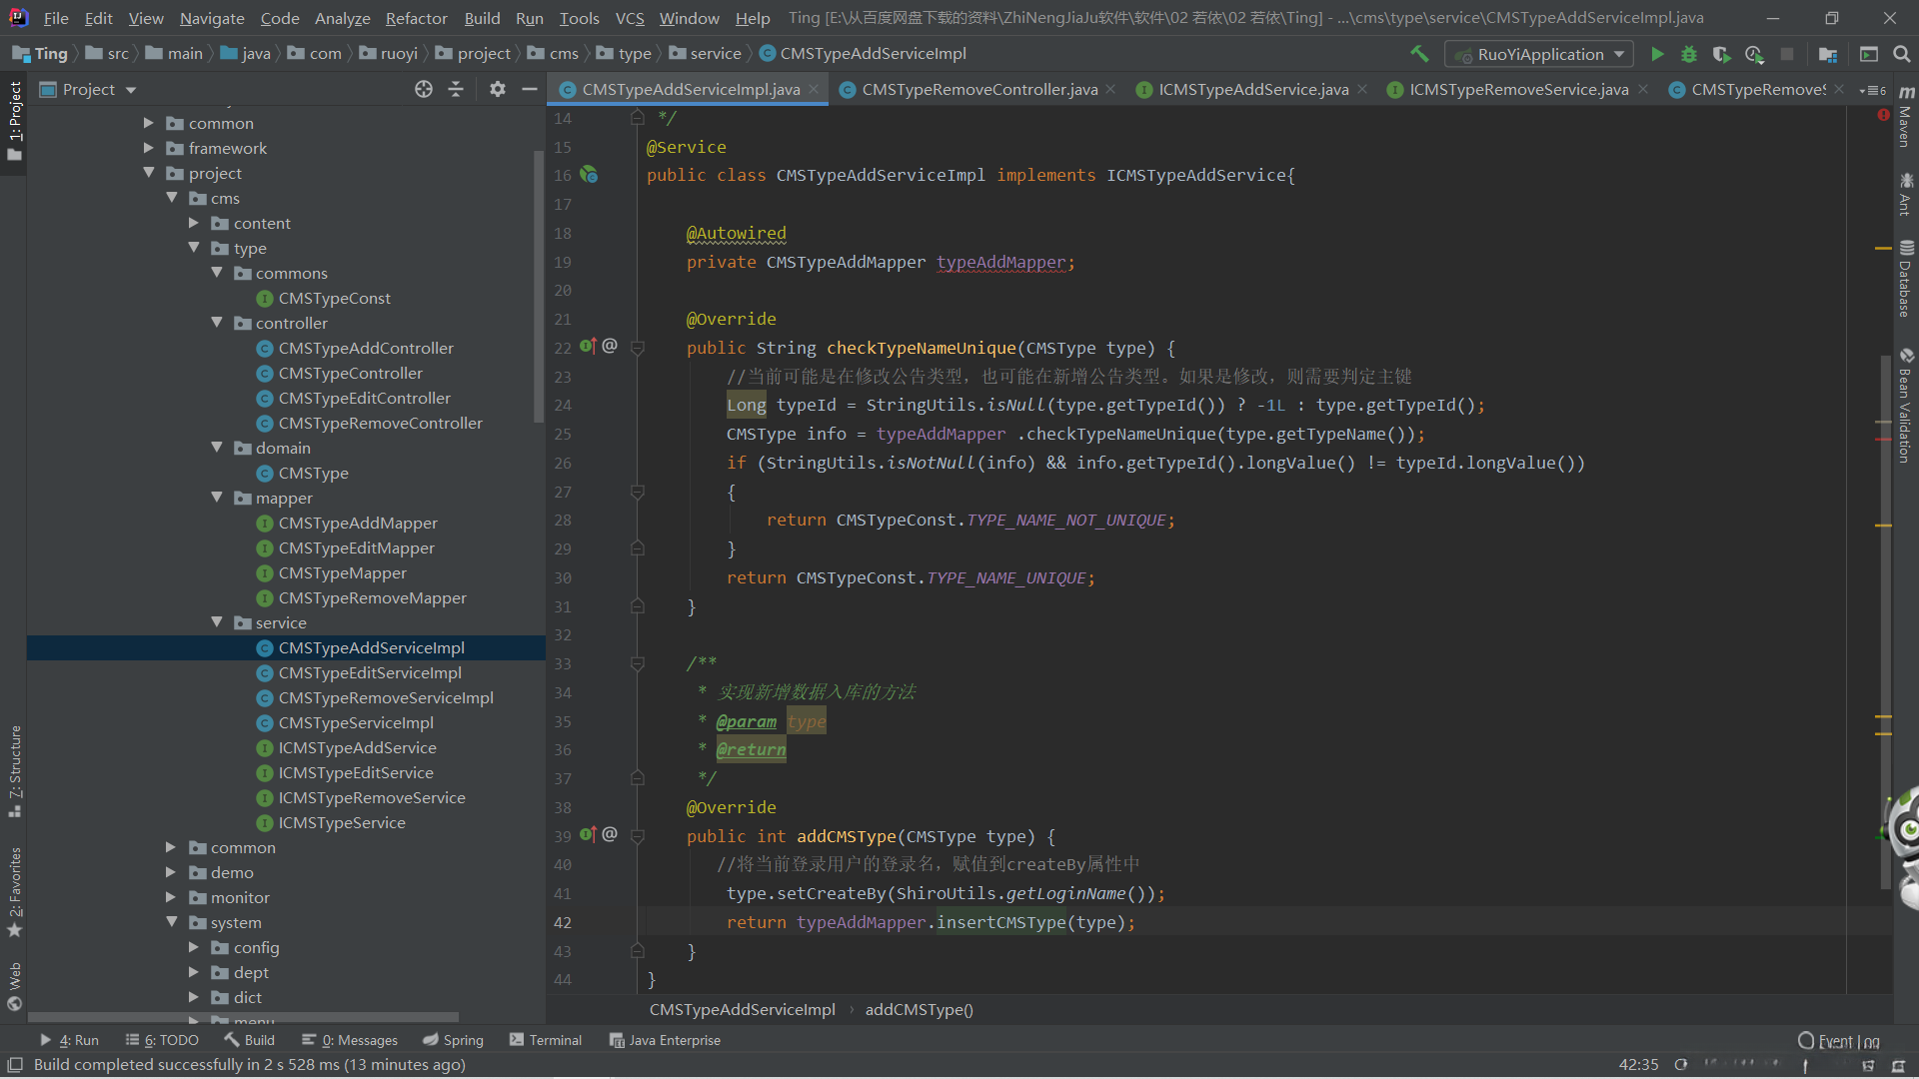Click Run with Coverage icon
The width and height of the screenshot is (1919, 1079).
[1721, 54]
